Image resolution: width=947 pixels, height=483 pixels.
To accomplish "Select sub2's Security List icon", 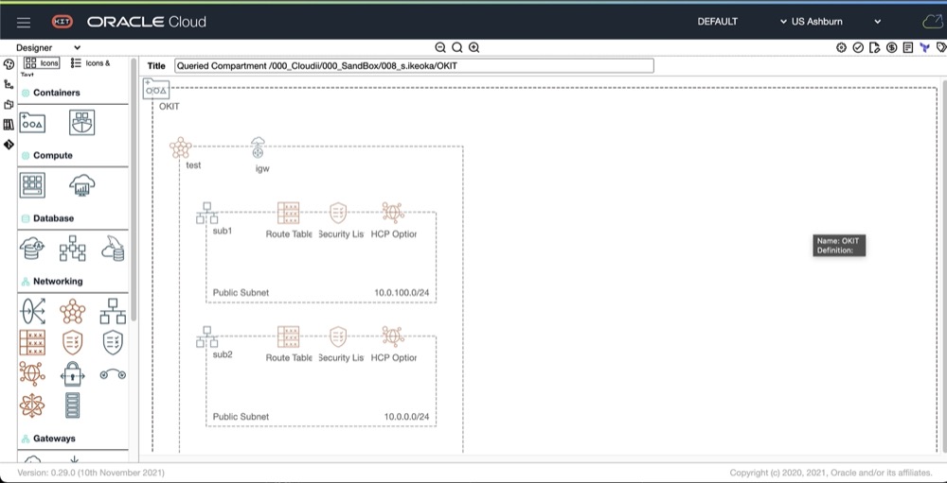I will pos(338,337).
